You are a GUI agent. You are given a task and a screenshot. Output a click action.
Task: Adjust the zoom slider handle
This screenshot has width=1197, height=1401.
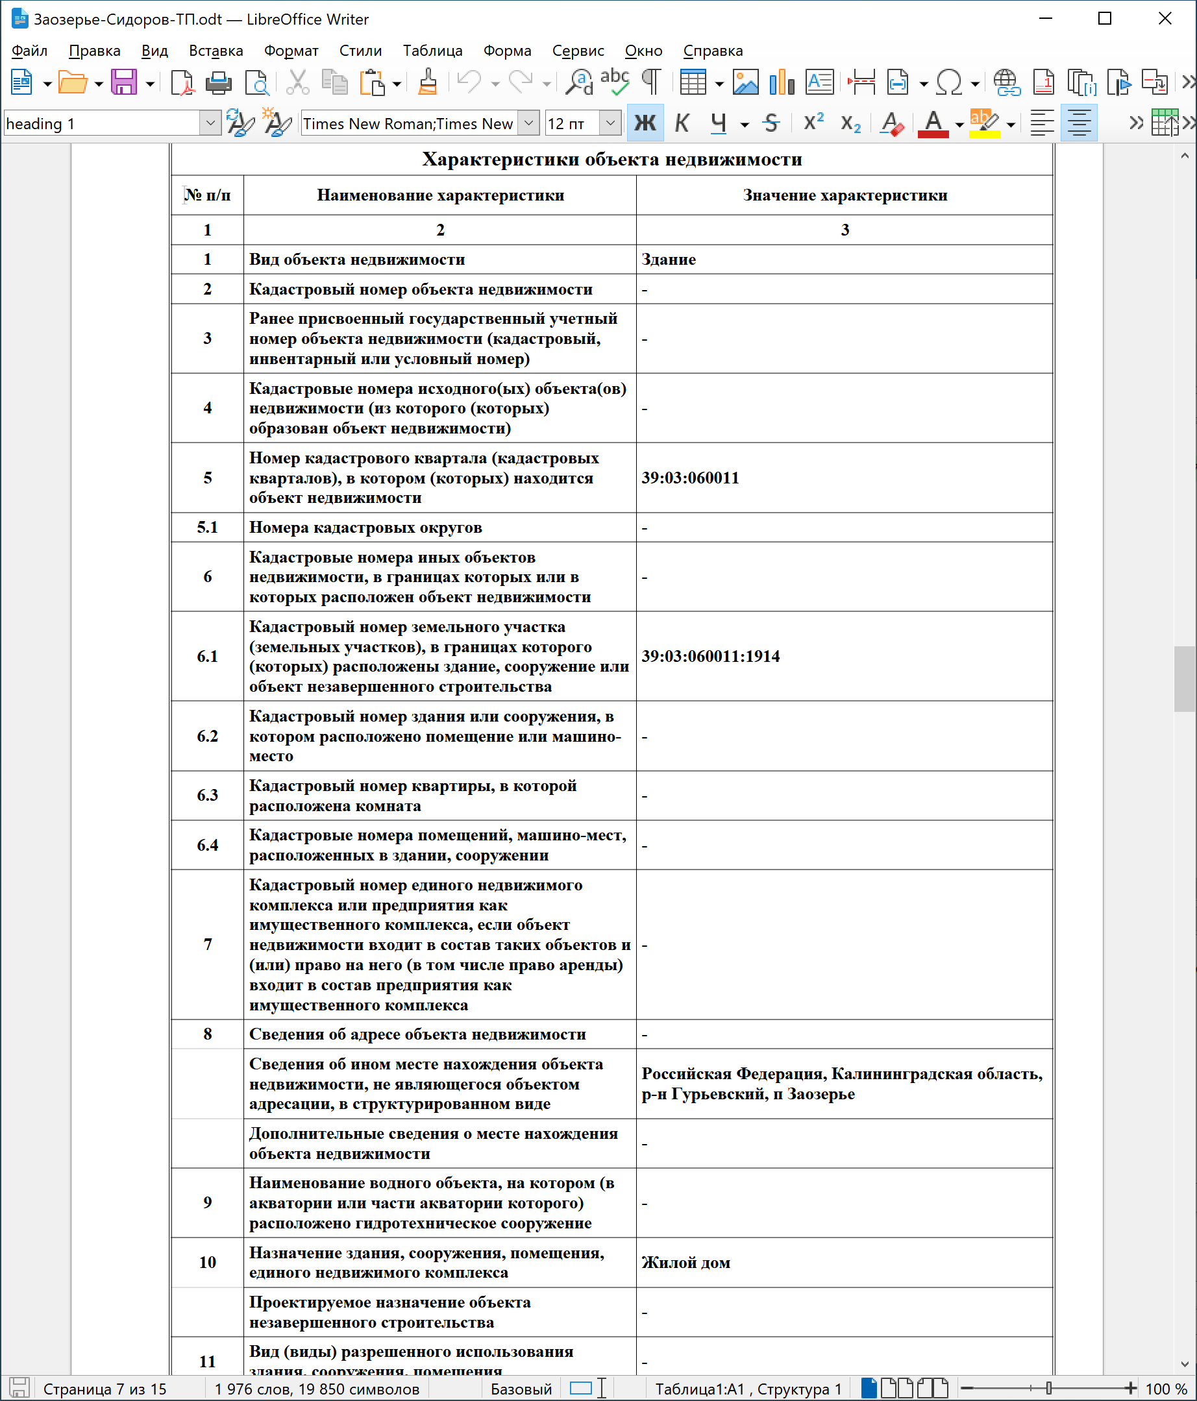pos(1049,1388)
